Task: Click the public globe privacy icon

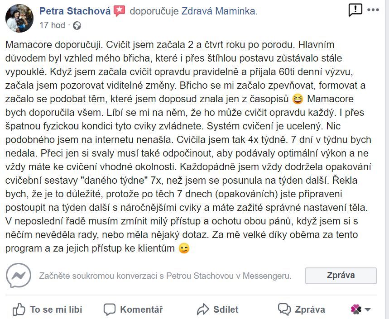Action: (x=77, y=26)
